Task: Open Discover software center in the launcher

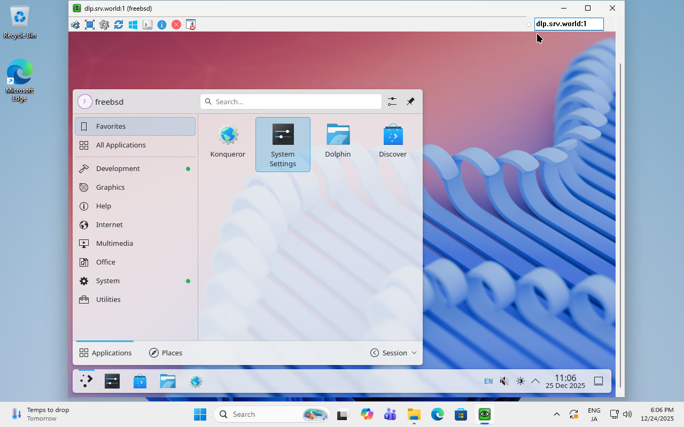Action: click(393, 140)
